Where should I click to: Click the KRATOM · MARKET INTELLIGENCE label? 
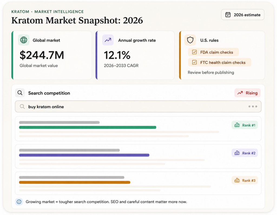(x=48, y=12)
